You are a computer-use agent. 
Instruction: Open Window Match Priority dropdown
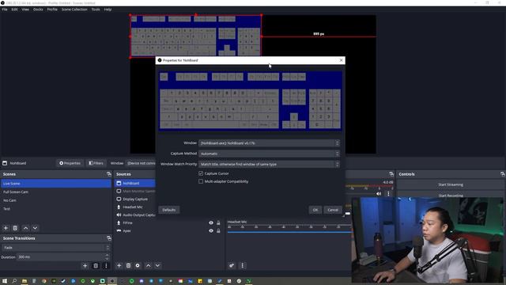(x=269, y=164)
